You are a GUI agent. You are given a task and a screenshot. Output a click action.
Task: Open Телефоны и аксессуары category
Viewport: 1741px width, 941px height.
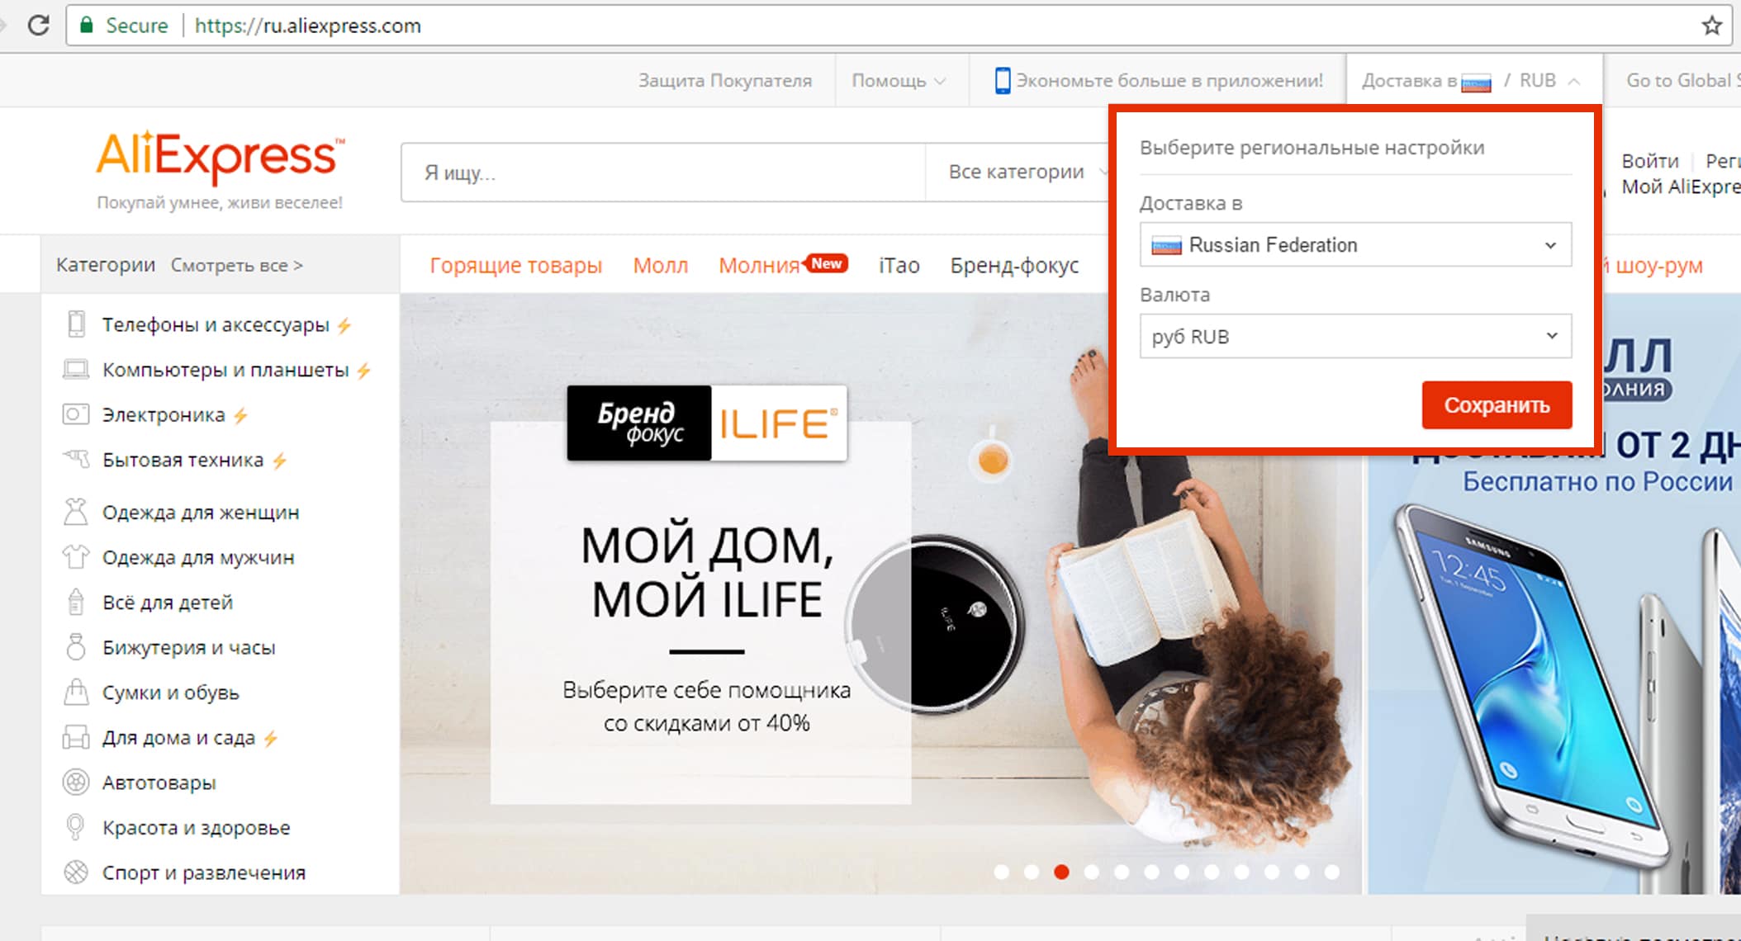coord(216,324)
